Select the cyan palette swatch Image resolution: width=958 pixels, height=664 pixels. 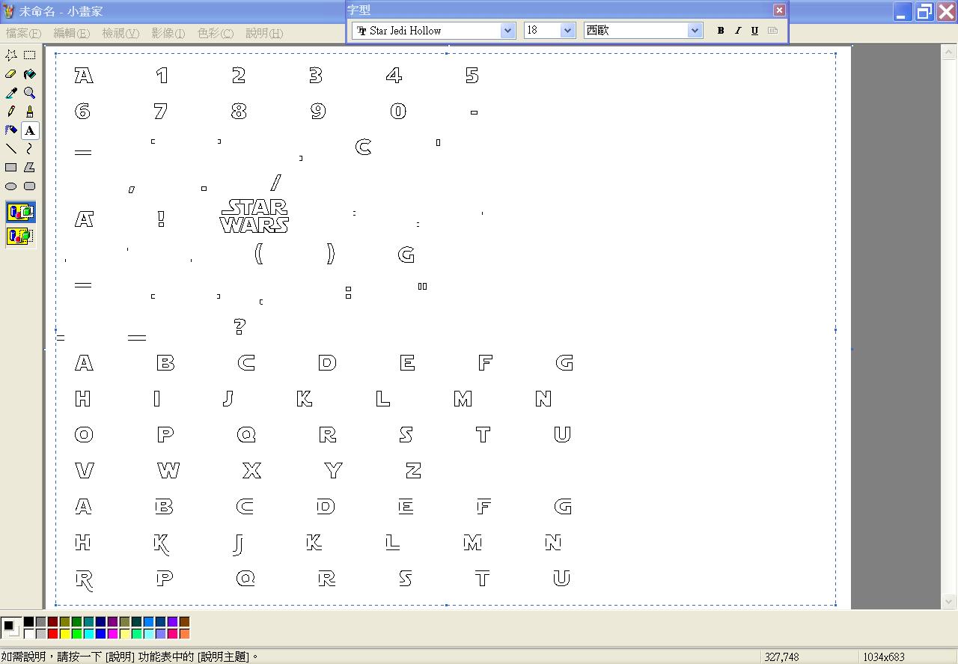(88, 634)
